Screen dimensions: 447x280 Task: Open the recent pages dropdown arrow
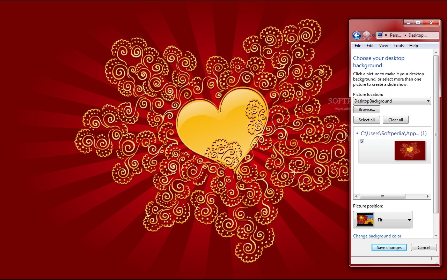(373, 36)
